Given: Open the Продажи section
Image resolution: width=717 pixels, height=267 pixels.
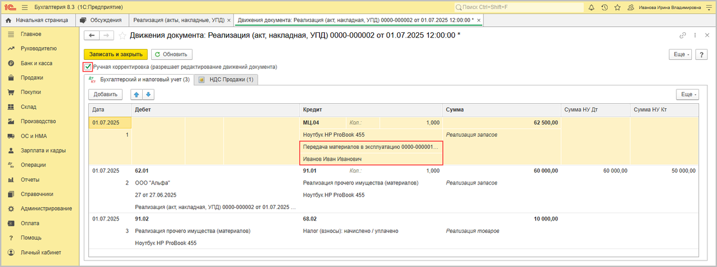Looking at the screenshot, I should [32, 78].
